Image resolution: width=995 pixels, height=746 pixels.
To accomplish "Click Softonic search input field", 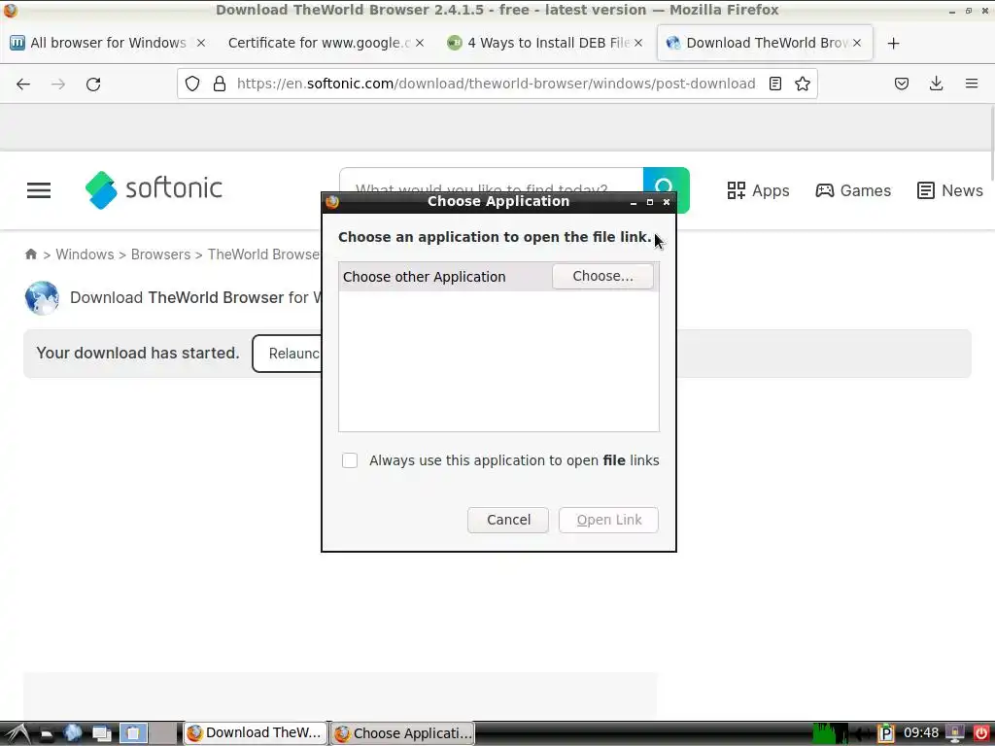I will [x=491, y=190].
